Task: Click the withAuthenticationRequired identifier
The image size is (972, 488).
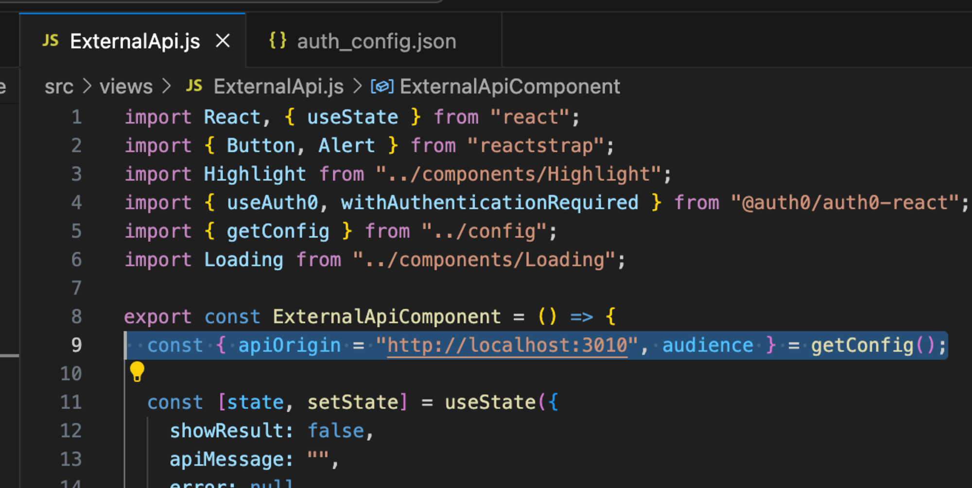Action: pyautogui.click(x=489, y=202)
